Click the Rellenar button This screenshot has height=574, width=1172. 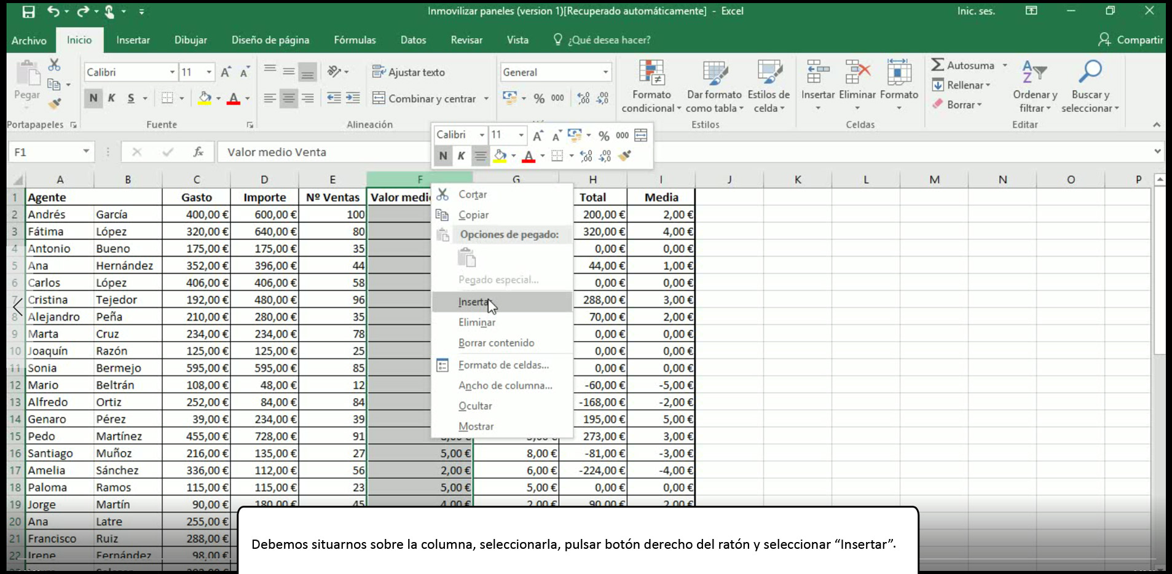click(962, 85)
